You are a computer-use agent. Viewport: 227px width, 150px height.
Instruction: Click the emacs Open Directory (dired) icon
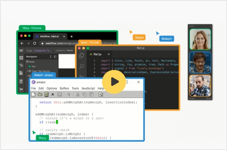[46, 94]
